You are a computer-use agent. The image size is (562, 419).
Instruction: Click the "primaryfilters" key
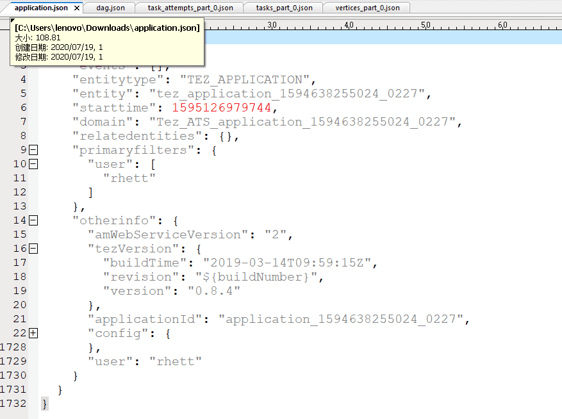tap(133, 150)
